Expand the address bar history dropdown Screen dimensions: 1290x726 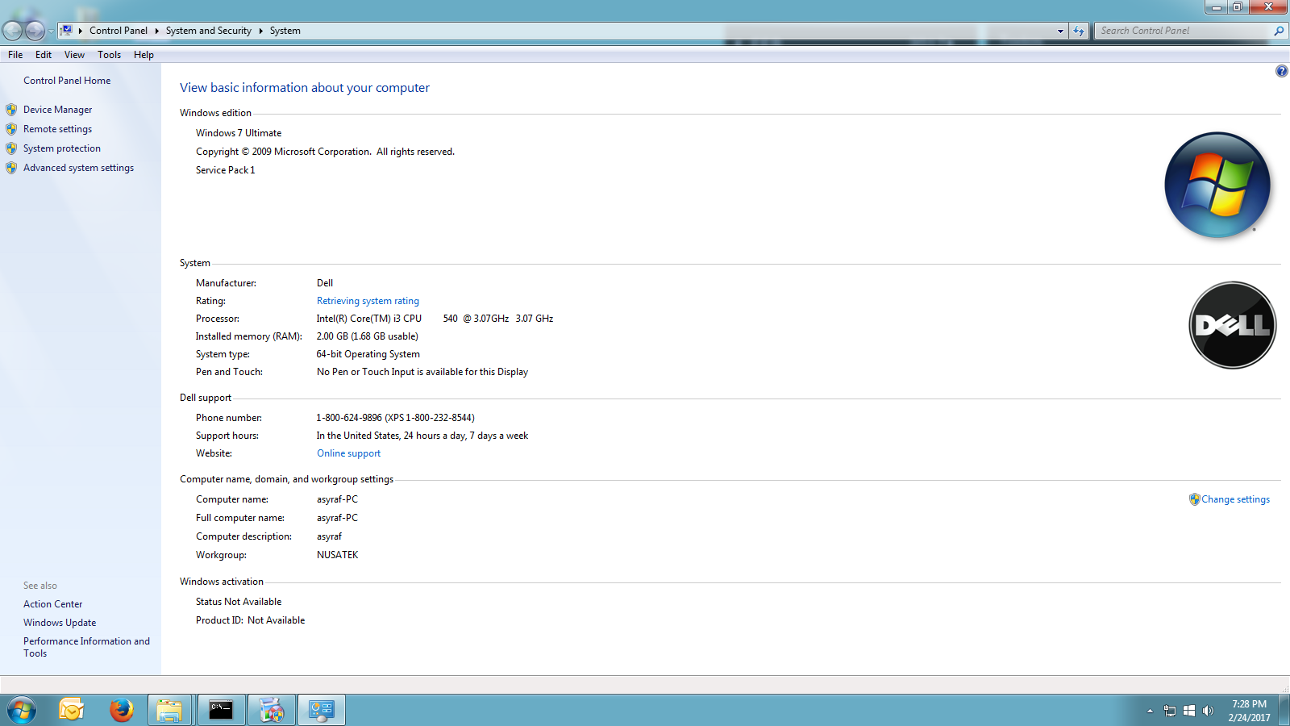pos(1060,31)
